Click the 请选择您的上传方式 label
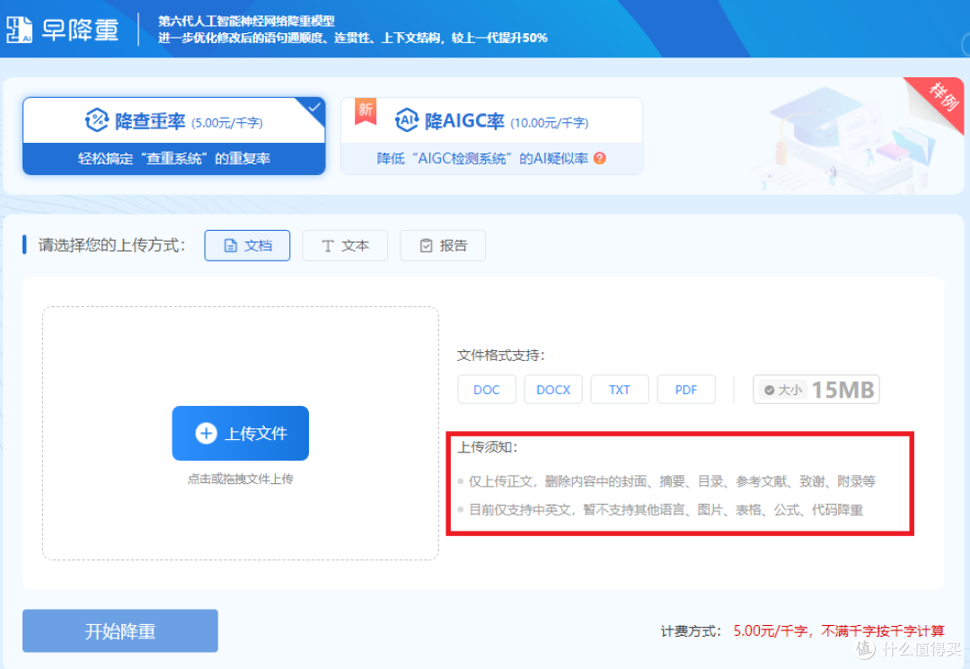This screenshot has width=970, height=669. click(111, 245)
